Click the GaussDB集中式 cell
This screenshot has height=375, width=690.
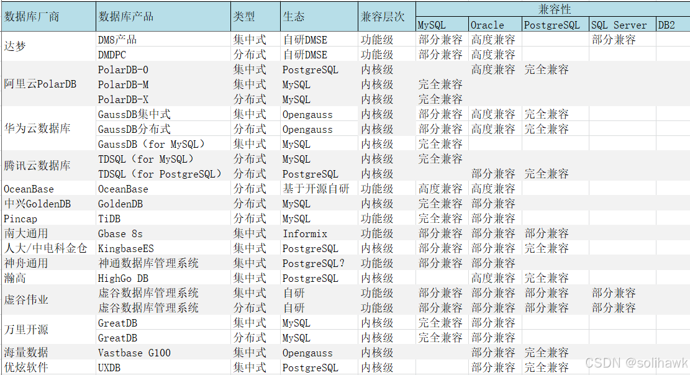pos(163,114)
